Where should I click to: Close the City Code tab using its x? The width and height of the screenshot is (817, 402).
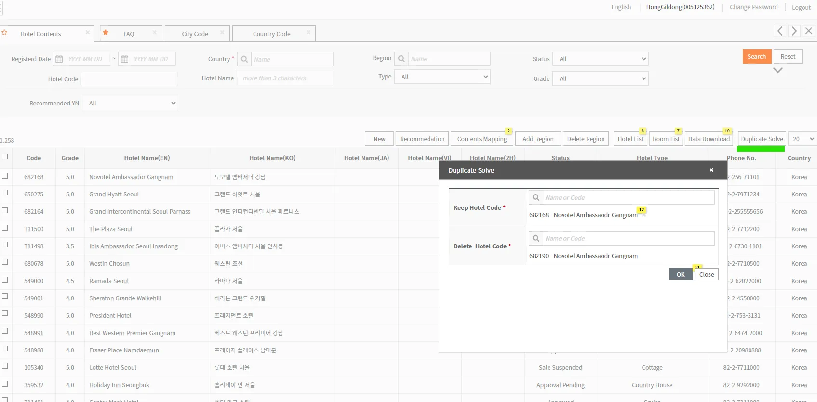(x=222, y=33)
